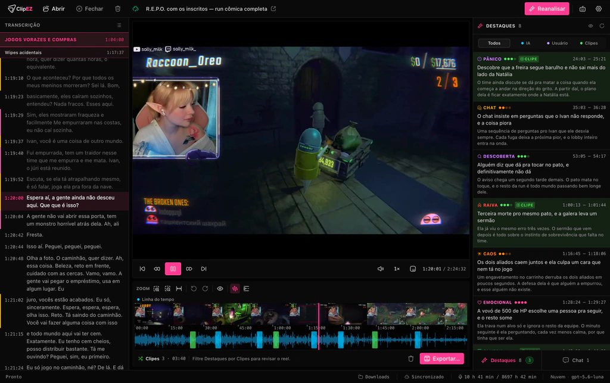Open the Pânico highlight about the freira
Screen dimensions: 610x383
[541, 77]
